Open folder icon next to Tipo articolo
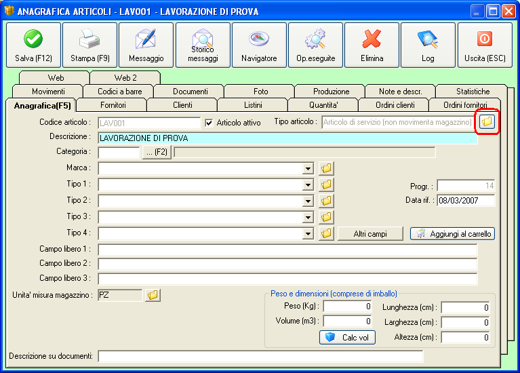The height and width of the screenshot is (373, 520). (x=487, y=121)
